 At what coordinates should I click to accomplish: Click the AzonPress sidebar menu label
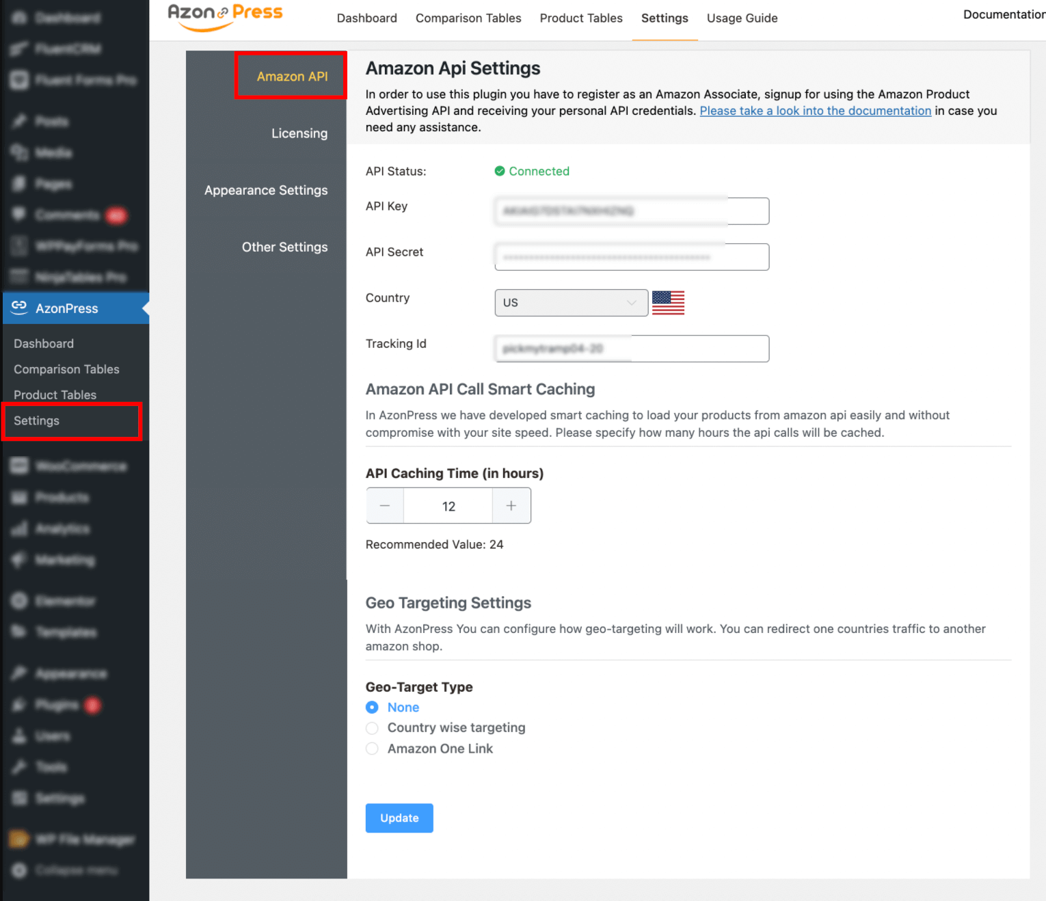67,308
